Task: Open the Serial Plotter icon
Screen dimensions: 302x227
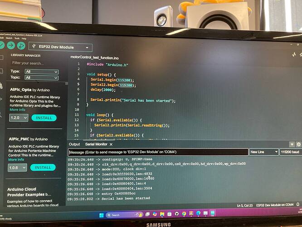Action: pyautogui.click(x=294, y=54)
